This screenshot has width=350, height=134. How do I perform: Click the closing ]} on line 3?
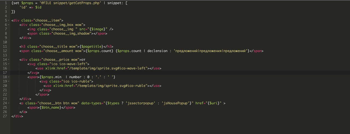(x=13, y=12)
